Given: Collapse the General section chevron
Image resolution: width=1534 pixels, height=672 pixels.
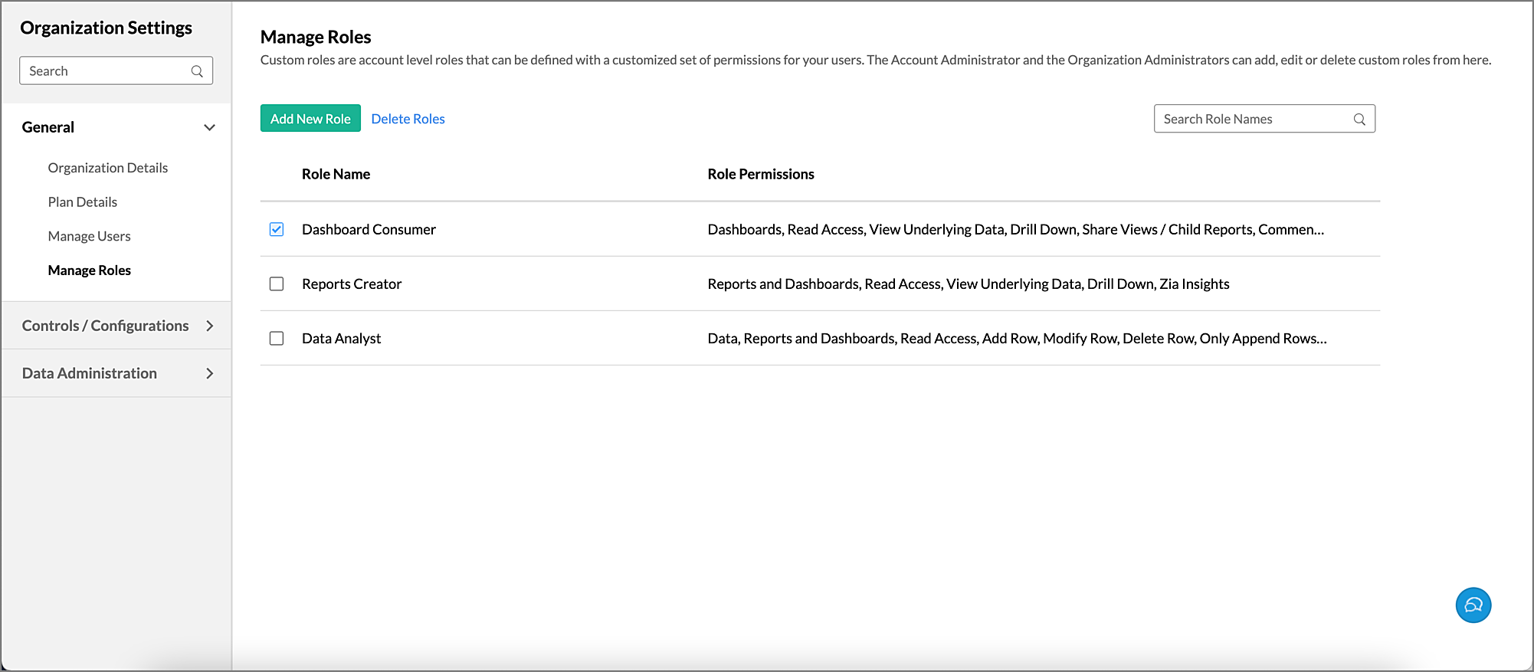Looking at the screenshot, I should click(209, 127).
